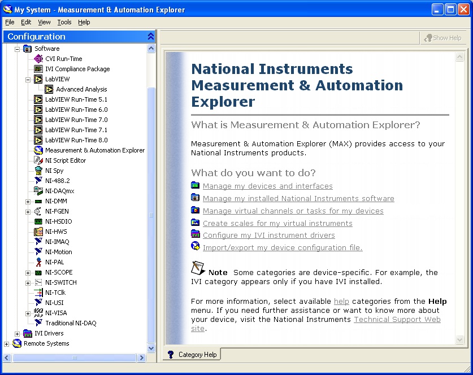The width and height of the screenshot is (473, 375).
Task: Expand the IVI Drivers node
Action: tap(17, 334)
